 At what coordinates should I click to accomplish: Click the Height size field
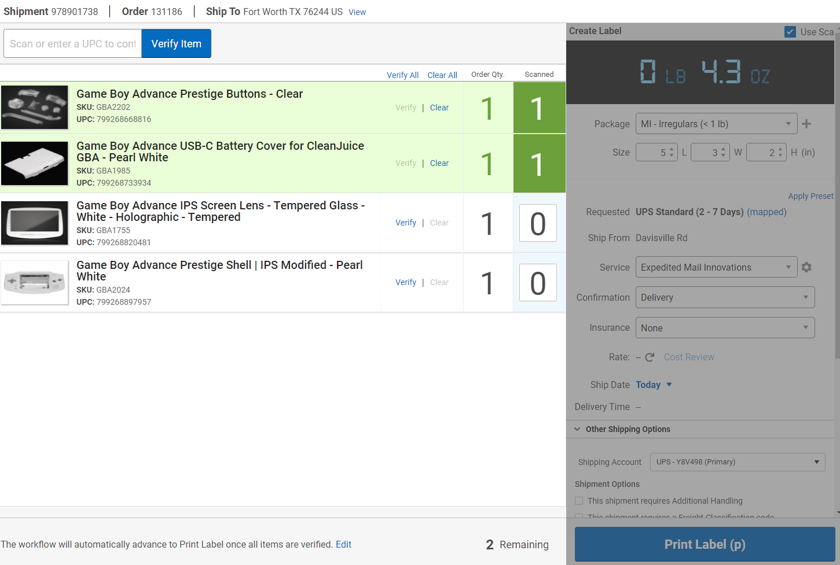(x=766, y=152)
